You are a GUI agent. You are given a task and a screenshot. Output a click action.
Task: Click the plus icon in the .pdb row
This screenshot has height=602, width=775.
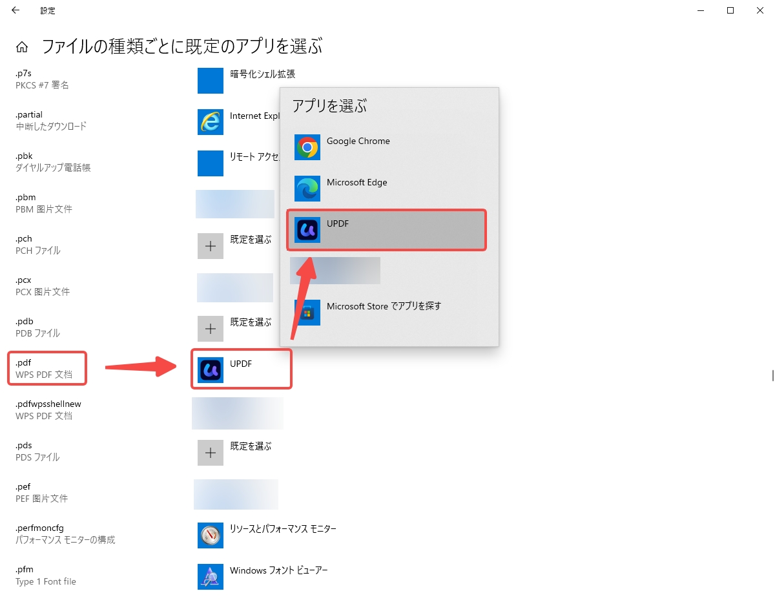[211, 328]
